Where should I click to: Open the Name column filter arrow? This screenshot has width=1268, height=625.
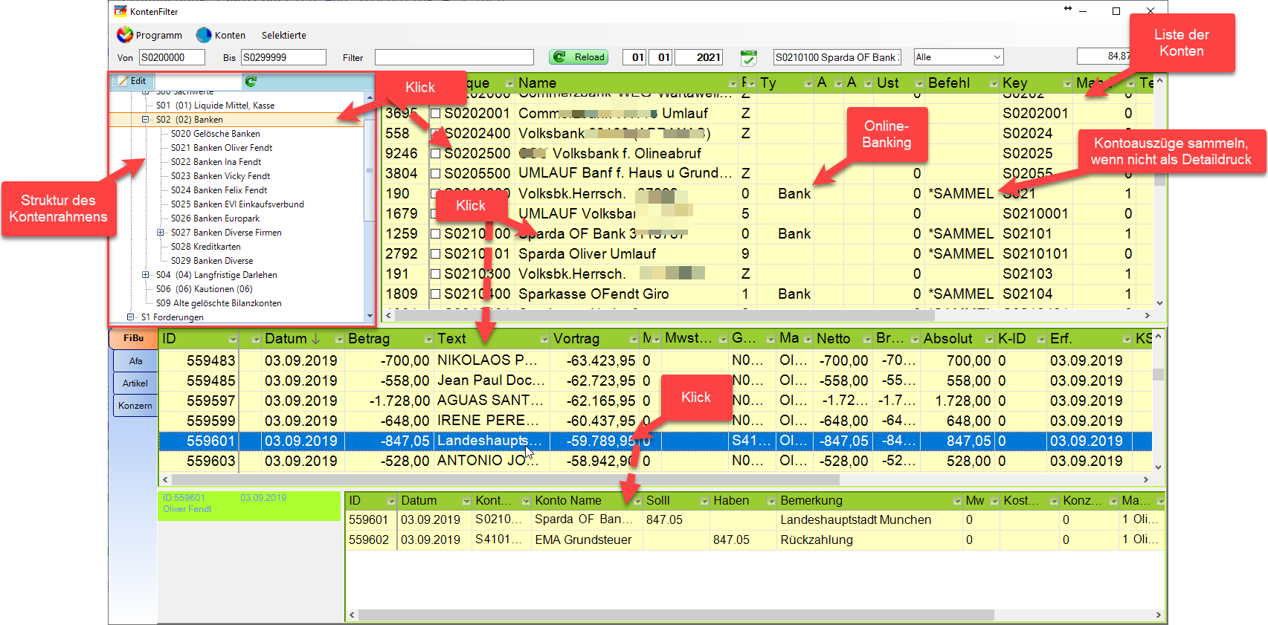pyautogui.click(x=733, y=83)
